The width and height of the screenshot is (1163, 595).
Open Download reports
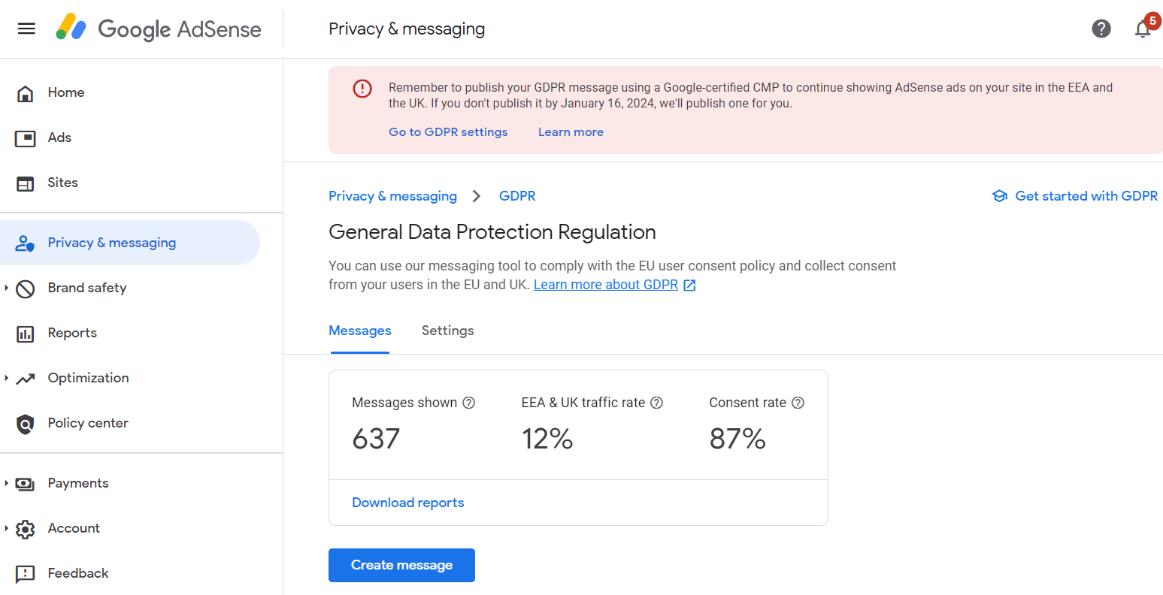[407, 502]
